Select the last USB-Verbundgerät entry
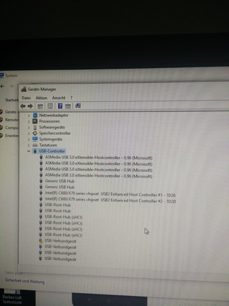The image size is (229, 306). (x=60, y=259)
